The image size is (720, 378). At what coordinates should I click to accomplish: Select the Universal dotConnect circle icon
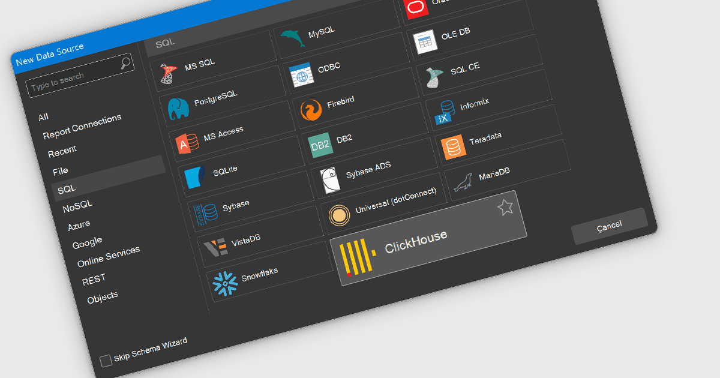click(x=338, y=215)
